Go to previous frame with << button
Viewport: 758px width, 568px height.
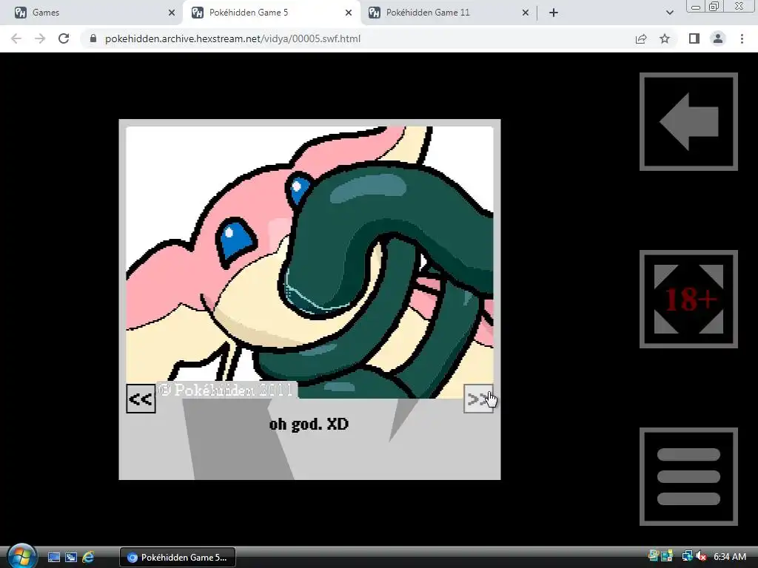(x=141, y=399)
